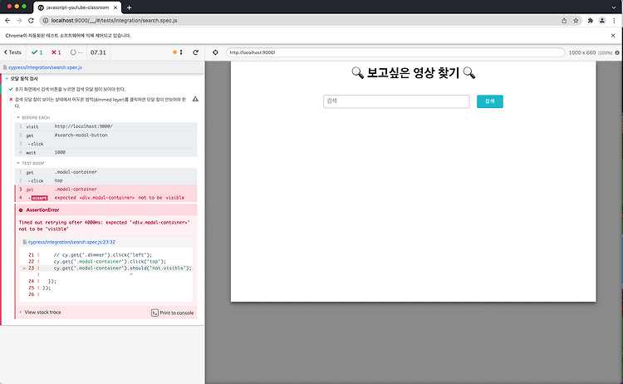The width and height of the screenshot is (623, 384).
Task: Open the tab search chevron in title bar
Action: pos(614,7)
